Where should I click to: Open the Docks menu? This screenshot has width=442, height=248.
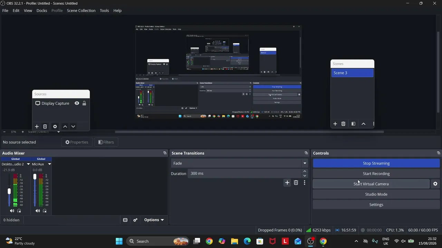coord(42,11)
